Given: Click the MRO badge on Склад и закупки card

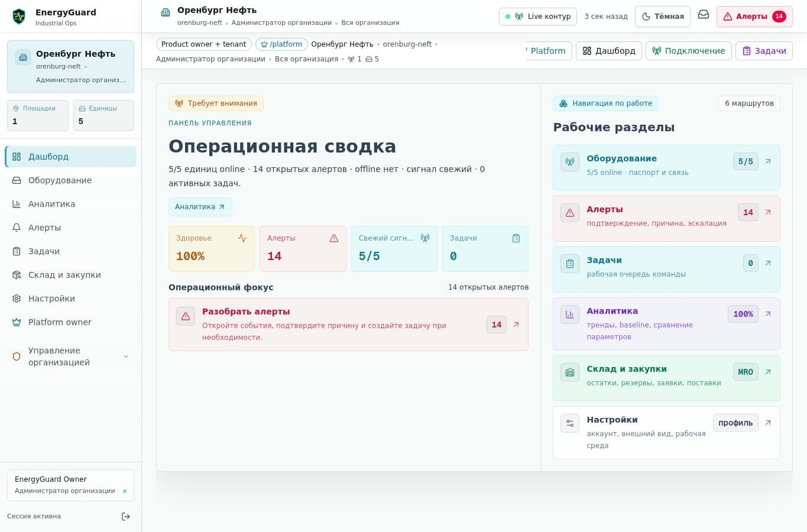Looking at the screenshot, I should tap(746, 372).
